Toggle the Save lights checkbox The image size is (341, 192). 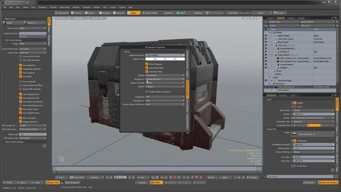tap(20, 76)
